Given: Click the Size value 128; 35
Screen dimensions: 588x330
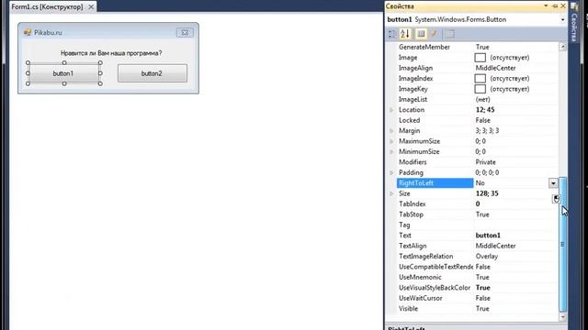Looking at the screenshot, I should (487, 193).
